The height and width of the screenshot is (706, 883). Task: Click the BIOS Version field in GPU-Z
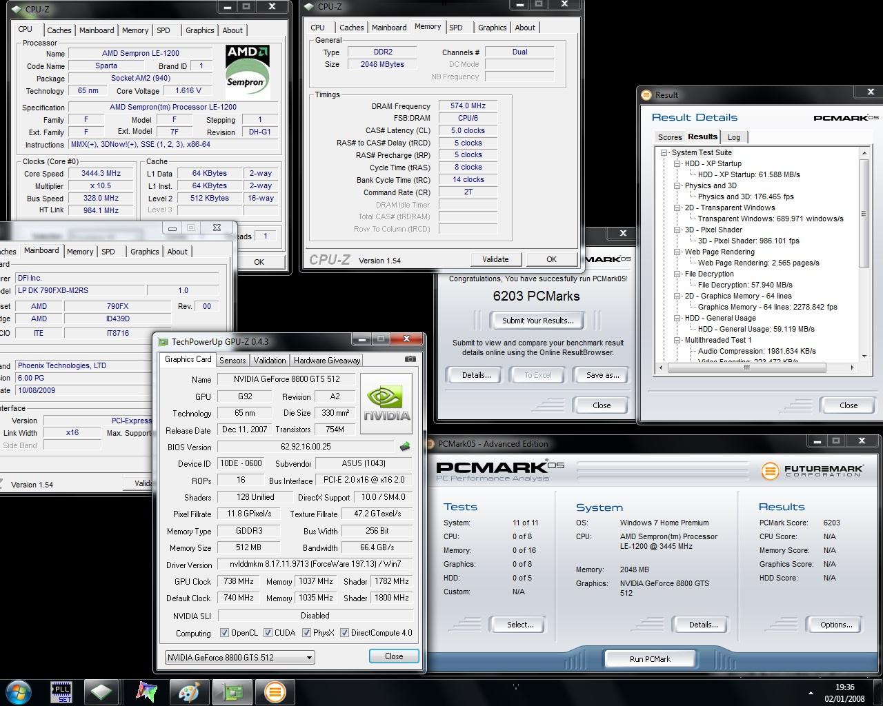click(306, 447)
